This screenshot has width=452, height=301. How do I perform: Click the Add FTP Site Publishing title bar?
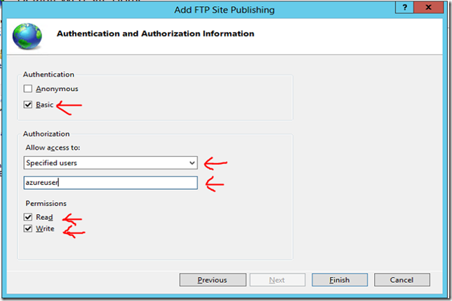225,10
